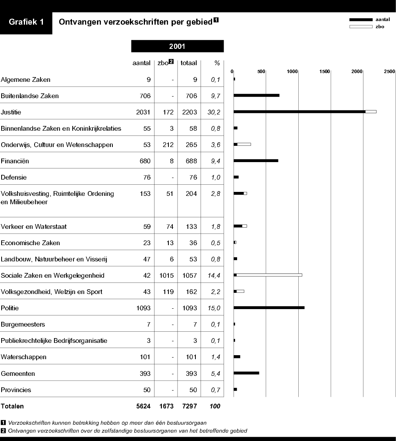Click the black bar for Gemeenten
396x441 pixels.
click(246, 373)
